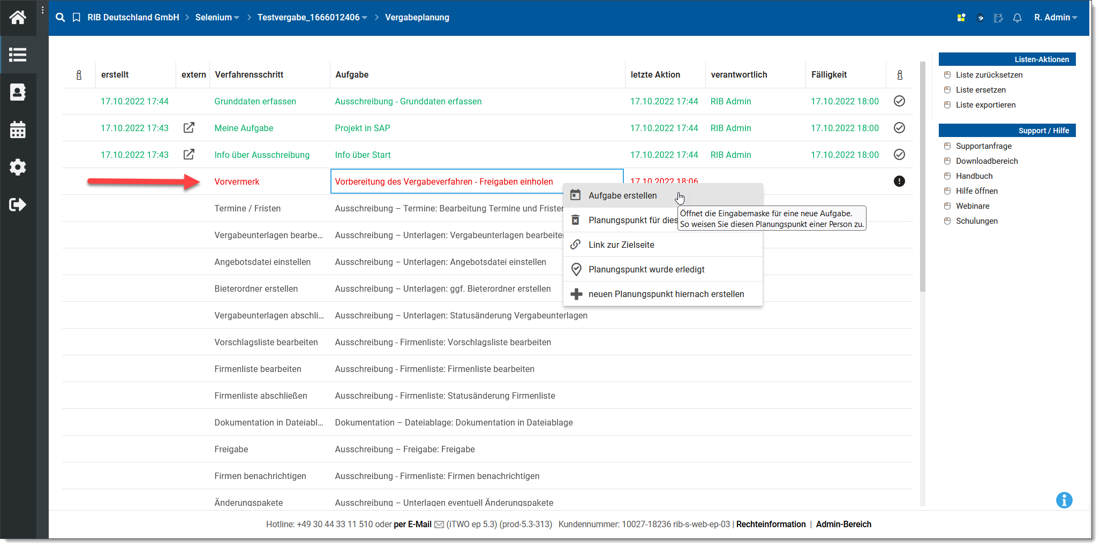Screen dimensions: 1100x547
Task: Click the completed checkmark of Meine Aufgabe row
Action: pyautogui.click(x=899, y=128)
